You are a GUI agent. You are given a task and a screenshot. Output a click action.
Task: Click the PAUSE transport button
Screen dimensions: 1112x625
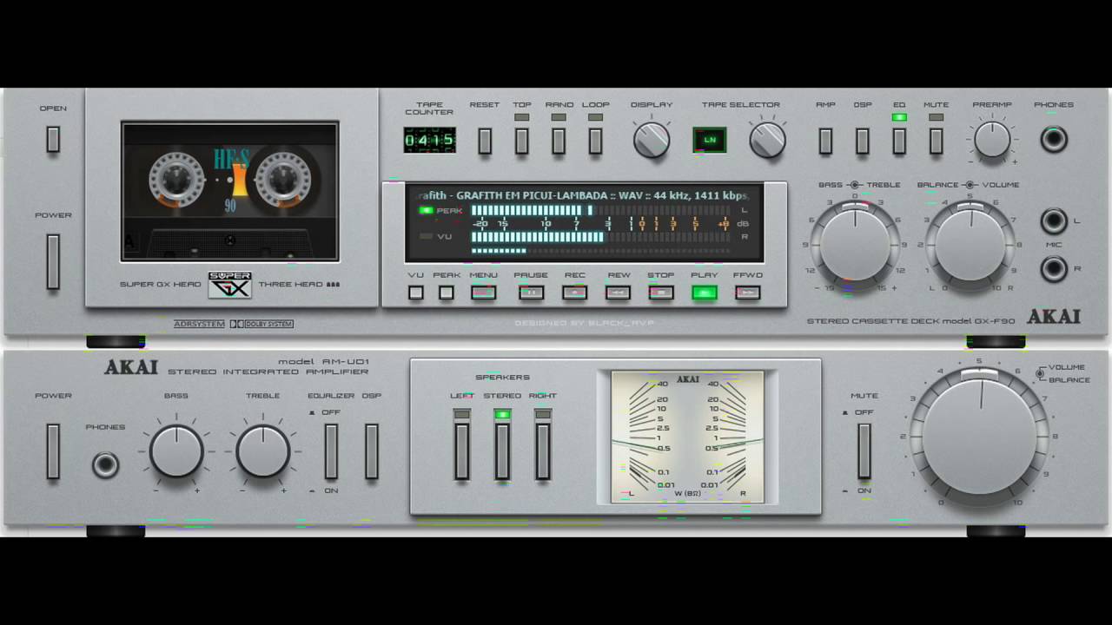point(531,293)
